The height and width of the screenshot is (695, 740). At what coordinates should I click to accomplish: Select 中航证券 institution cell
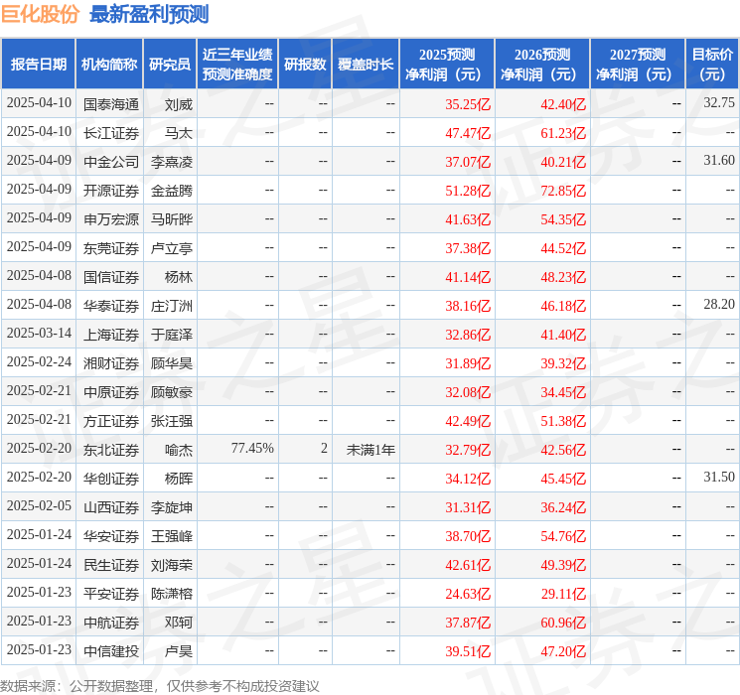(x=111, y=623)
